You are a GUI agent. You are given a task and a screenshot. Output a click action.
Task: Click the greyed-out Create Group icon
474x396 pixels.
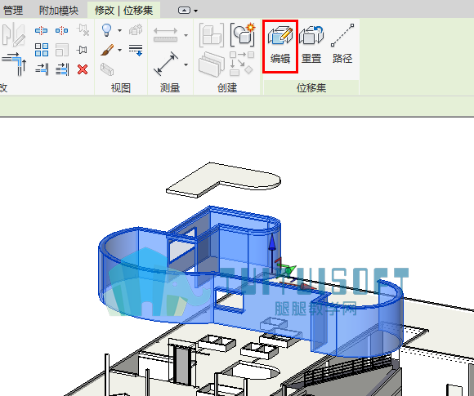pos(212,64)
